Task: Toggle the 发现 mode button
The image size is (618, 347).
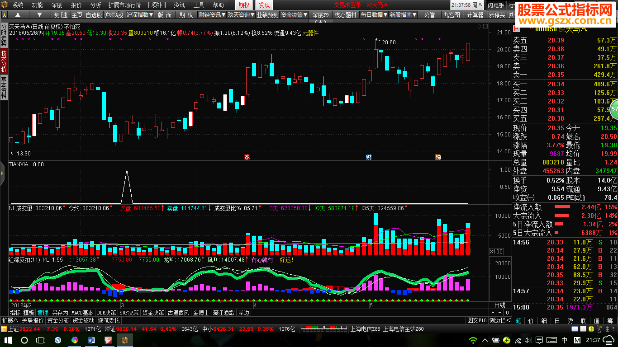Action: tap(264, 5)
